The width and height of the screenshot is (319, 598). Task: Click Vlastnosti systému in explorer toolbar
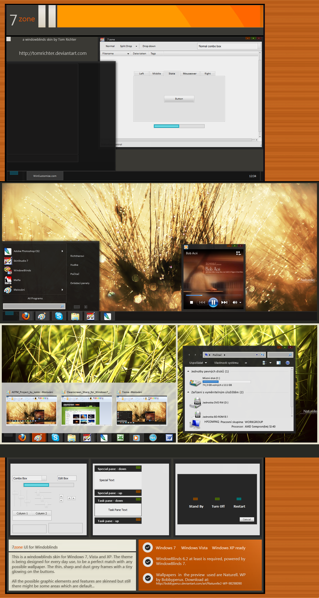(x=226, y=363)
